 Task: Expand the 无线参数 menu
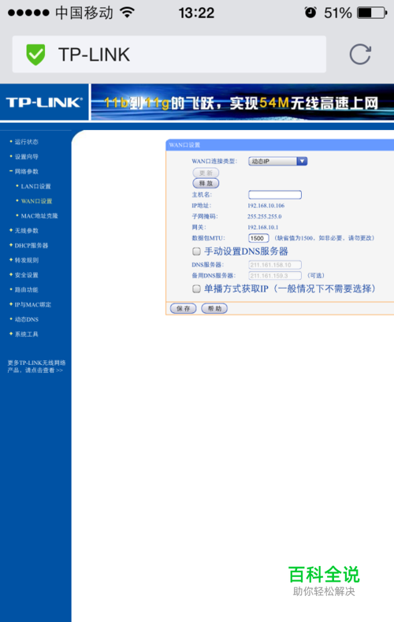click(x=26, y=230)
